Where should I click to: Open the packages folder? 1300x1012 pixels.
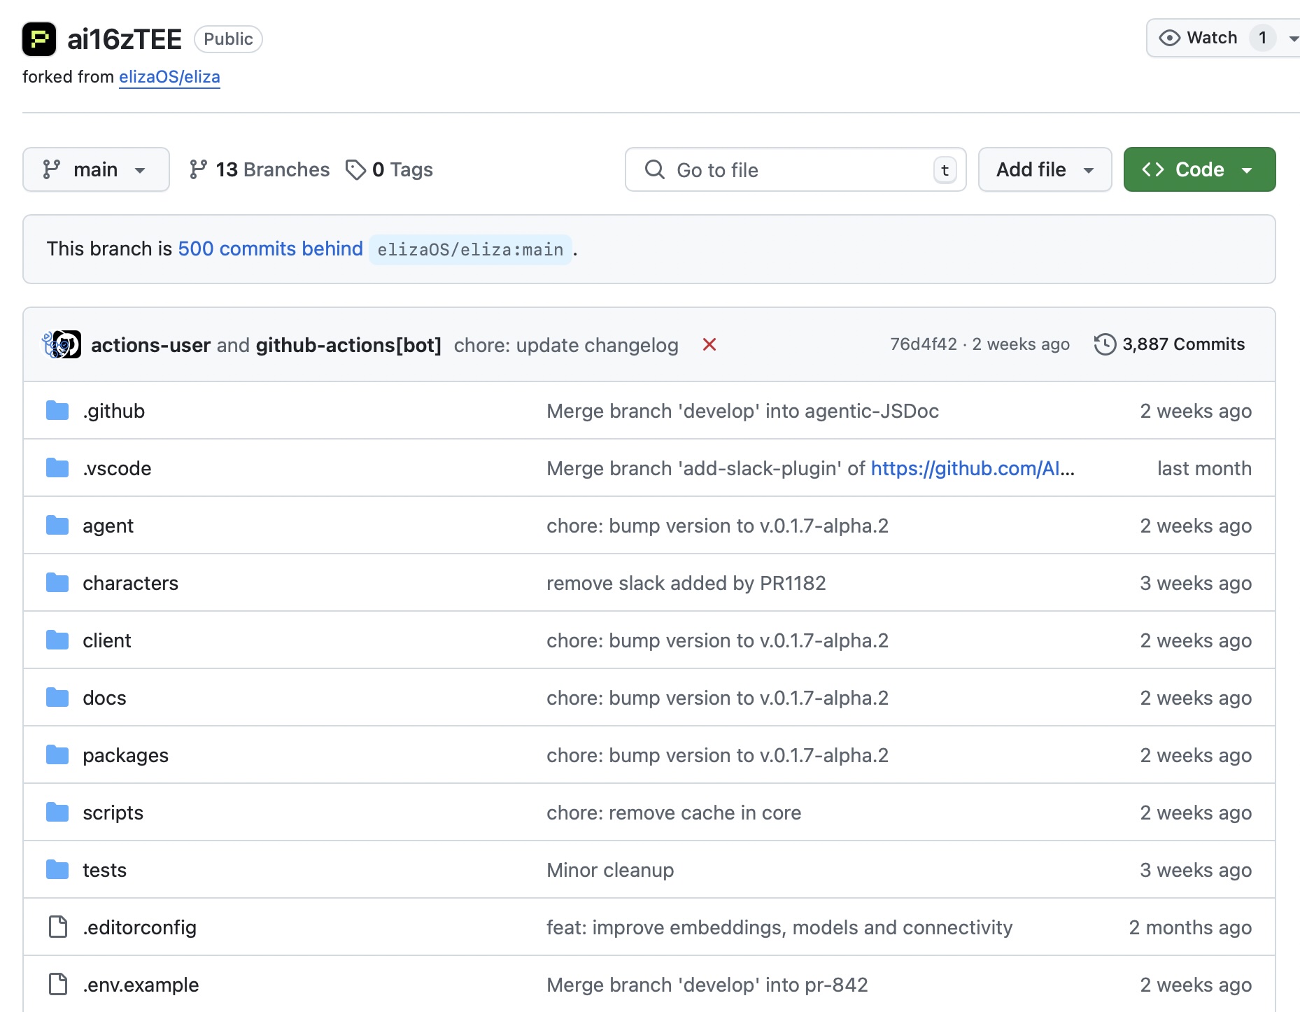coord(125,755)
